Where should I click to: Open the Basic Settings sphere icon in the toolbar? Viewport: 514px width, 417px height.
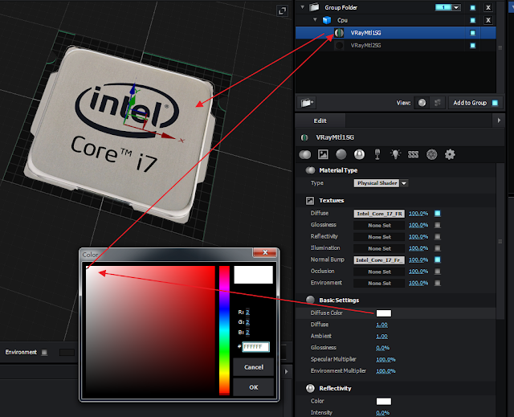(341, 154)
